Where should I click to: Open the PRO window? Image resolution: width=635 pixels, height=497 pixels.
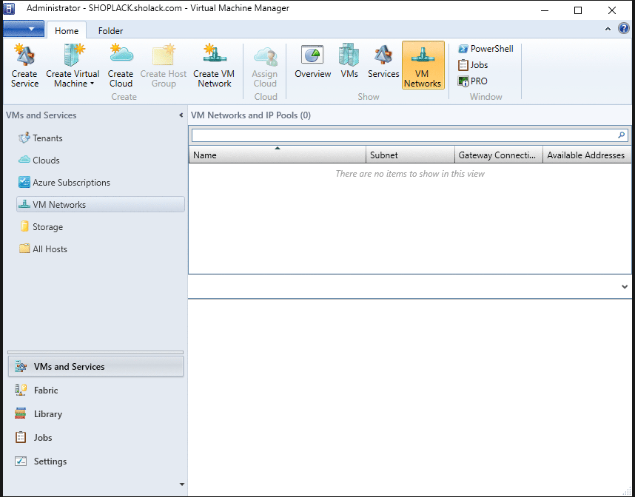pos(473,81)
